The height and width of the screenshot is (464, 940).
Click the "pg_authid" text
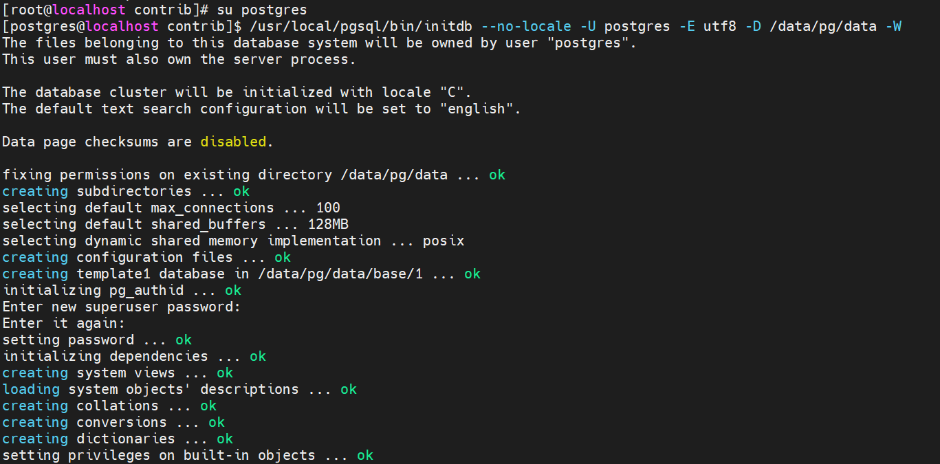(146, 290)
